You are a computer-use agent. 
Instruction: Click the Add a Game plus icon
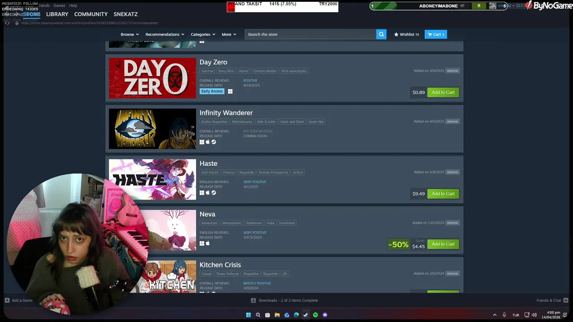[7, 301]
